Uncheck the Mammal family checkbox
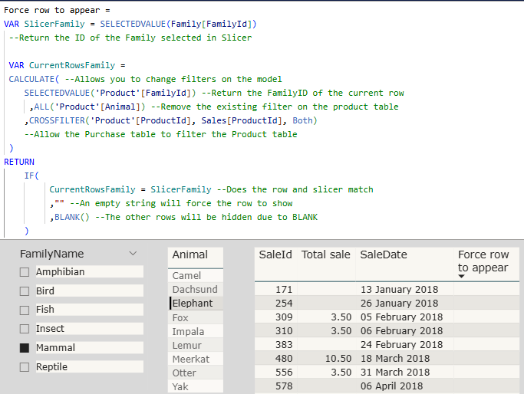This screenshot has height=394, width=524. click(x=25, y=348)
